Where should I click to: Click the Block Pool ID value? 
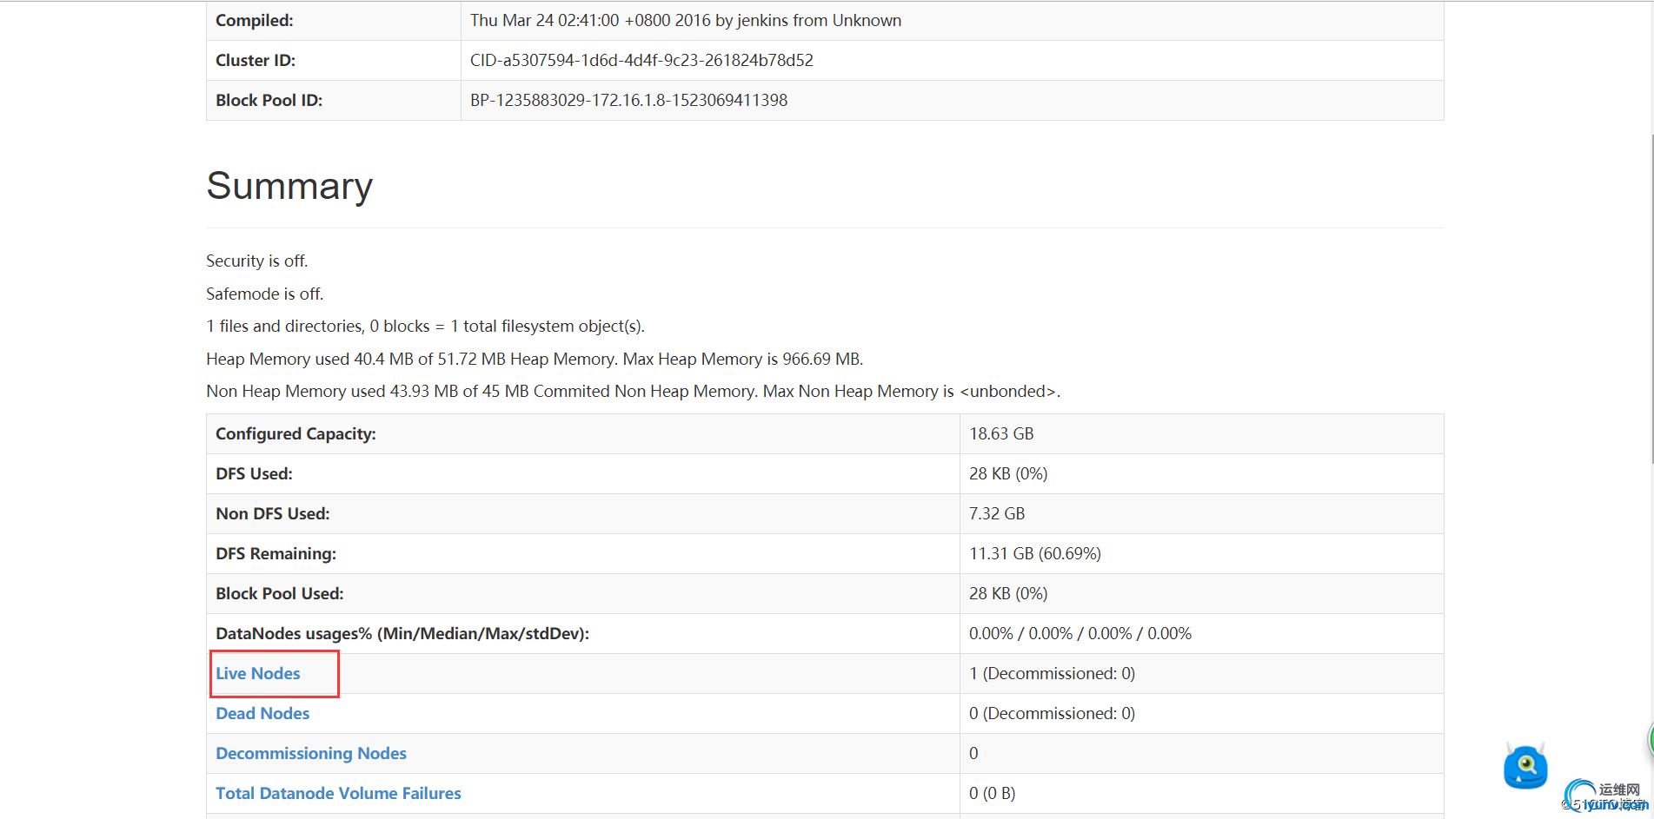tap(628, 100)
